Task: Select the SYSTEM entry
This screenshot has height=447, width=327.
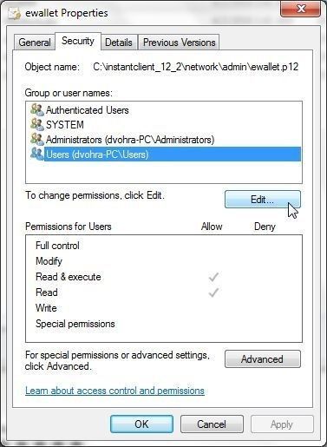Action: [65, 125]
